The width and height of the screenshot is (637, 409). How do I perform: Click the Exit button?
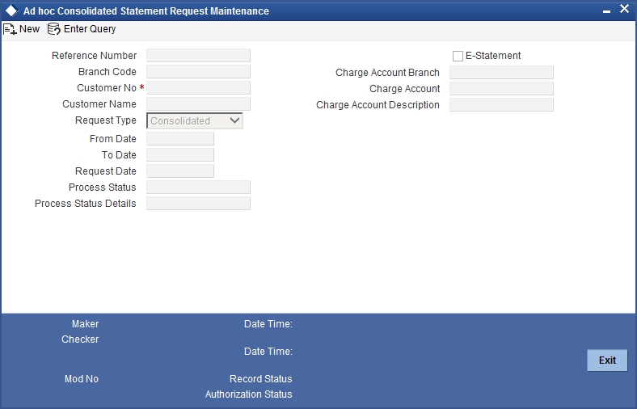pos(607,361)
